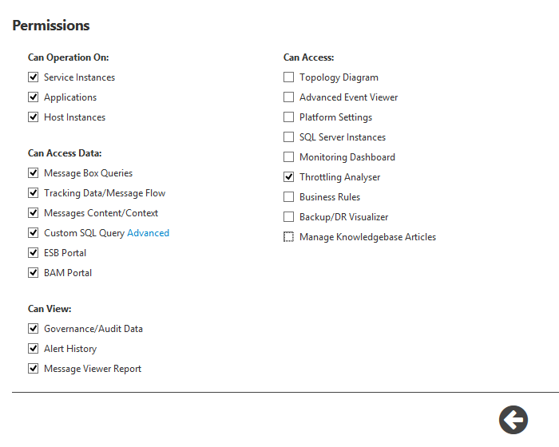This screenshot has width=559, height=447.
Task: Enable Topology Diagram access
Action: pos(289,77)
